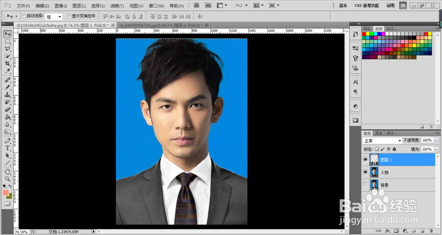Screen dimensions: 442x235
Task: Select the Blur tool
Action: tap(8, 124)
